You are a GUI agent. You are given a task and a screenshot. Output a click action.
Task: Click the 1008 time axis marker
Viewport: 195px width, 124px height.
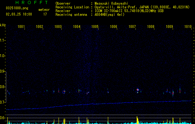click(151, 26)
